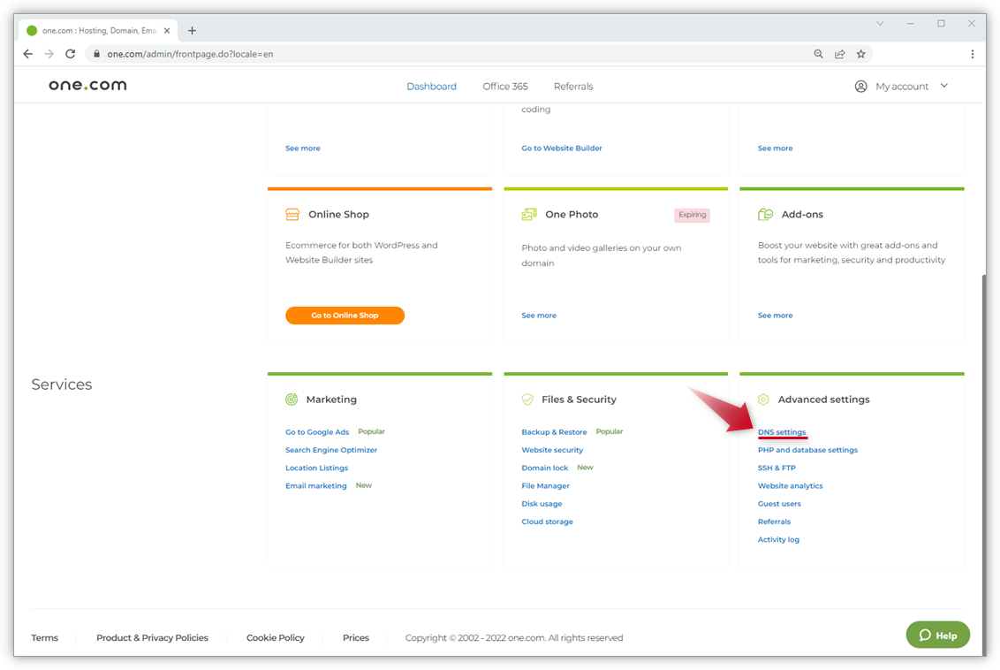
Task: Click Go to Website Builder link
Action: 562,148
